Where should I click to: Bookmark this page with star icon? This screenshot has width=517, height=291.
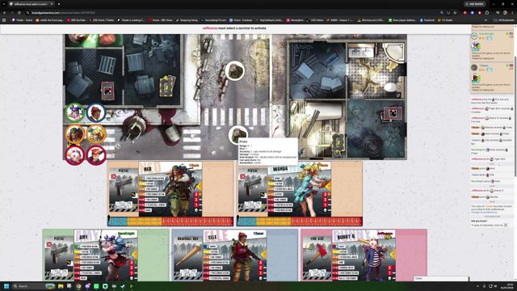(455, 13)
